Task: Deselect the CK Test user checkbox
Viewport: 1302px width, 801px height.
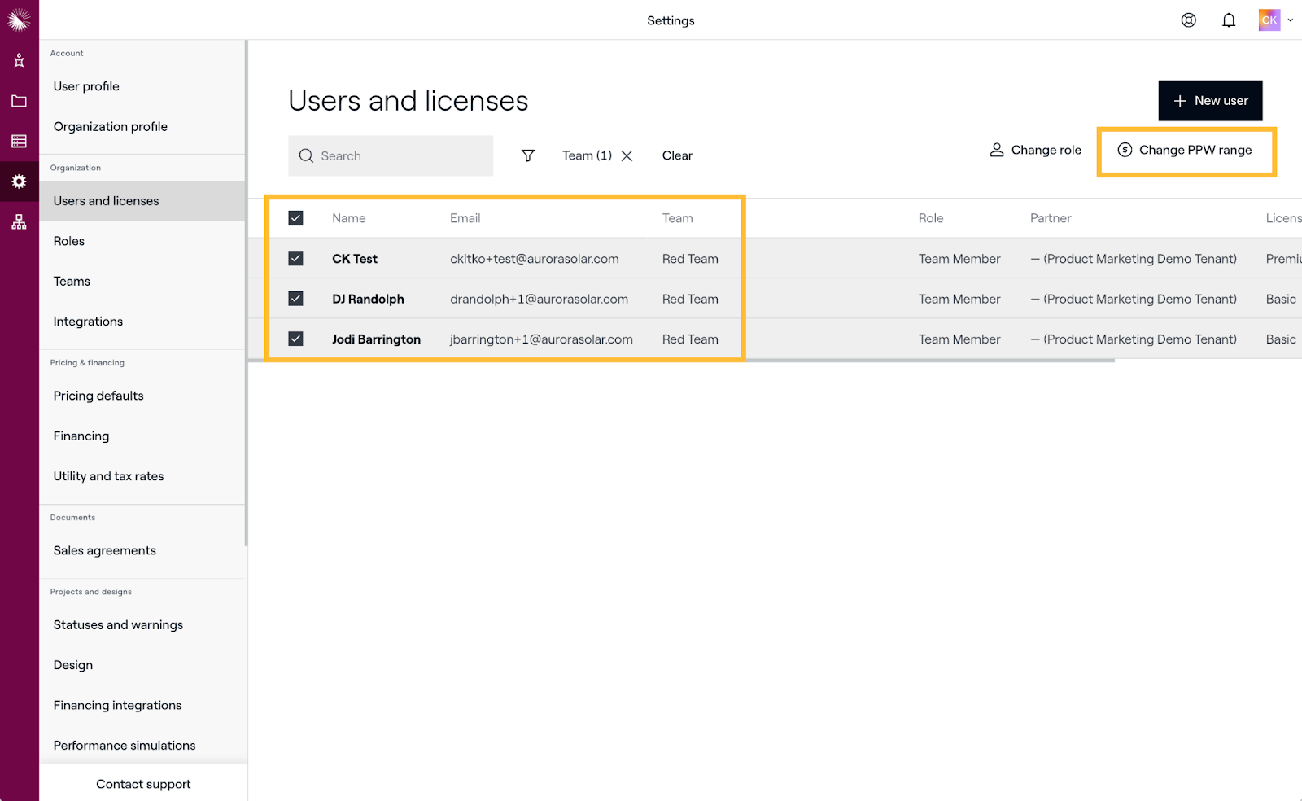Action: [295, 259]
